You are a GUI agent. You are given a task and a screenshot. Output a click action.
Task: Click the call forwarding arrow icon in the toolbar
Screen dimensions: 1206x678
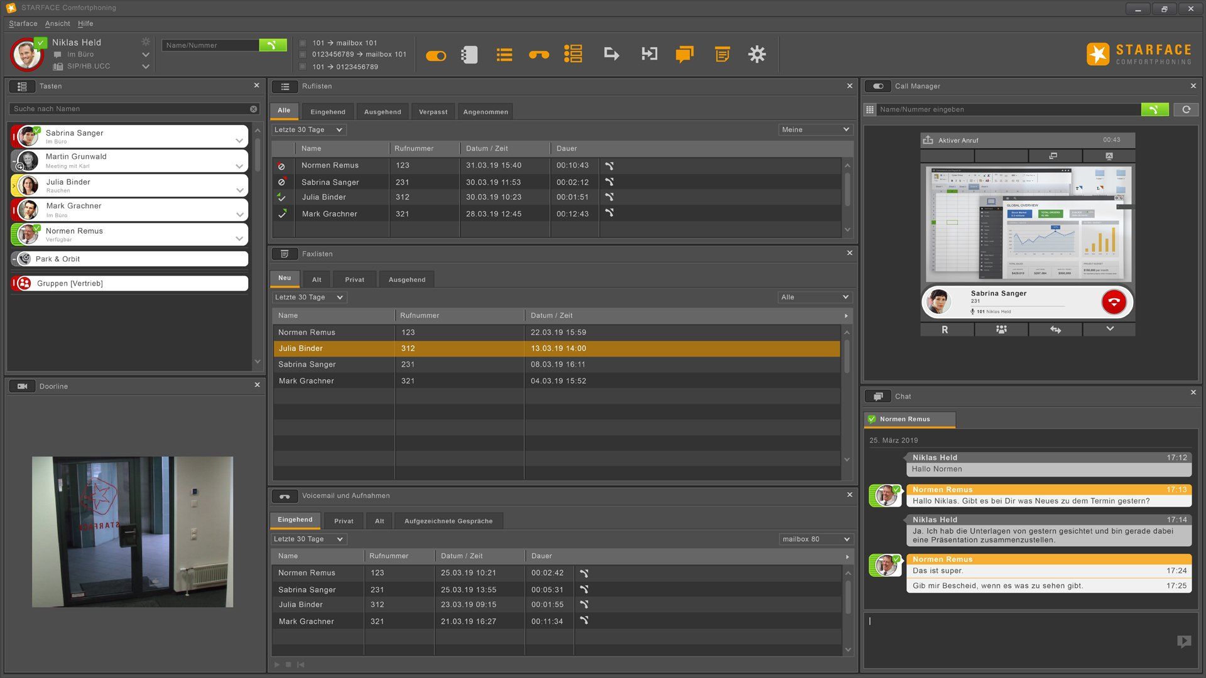(611, 55)
